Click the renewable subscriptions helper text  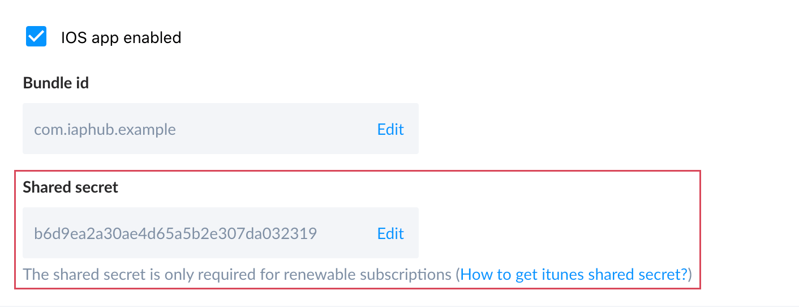238,275
